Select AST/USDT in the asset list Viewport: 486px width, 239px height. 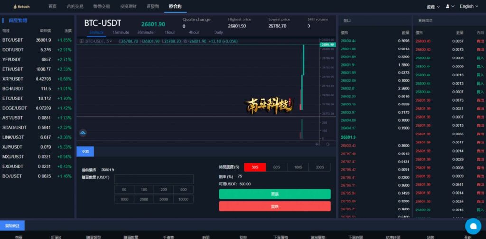click(37, 118)
